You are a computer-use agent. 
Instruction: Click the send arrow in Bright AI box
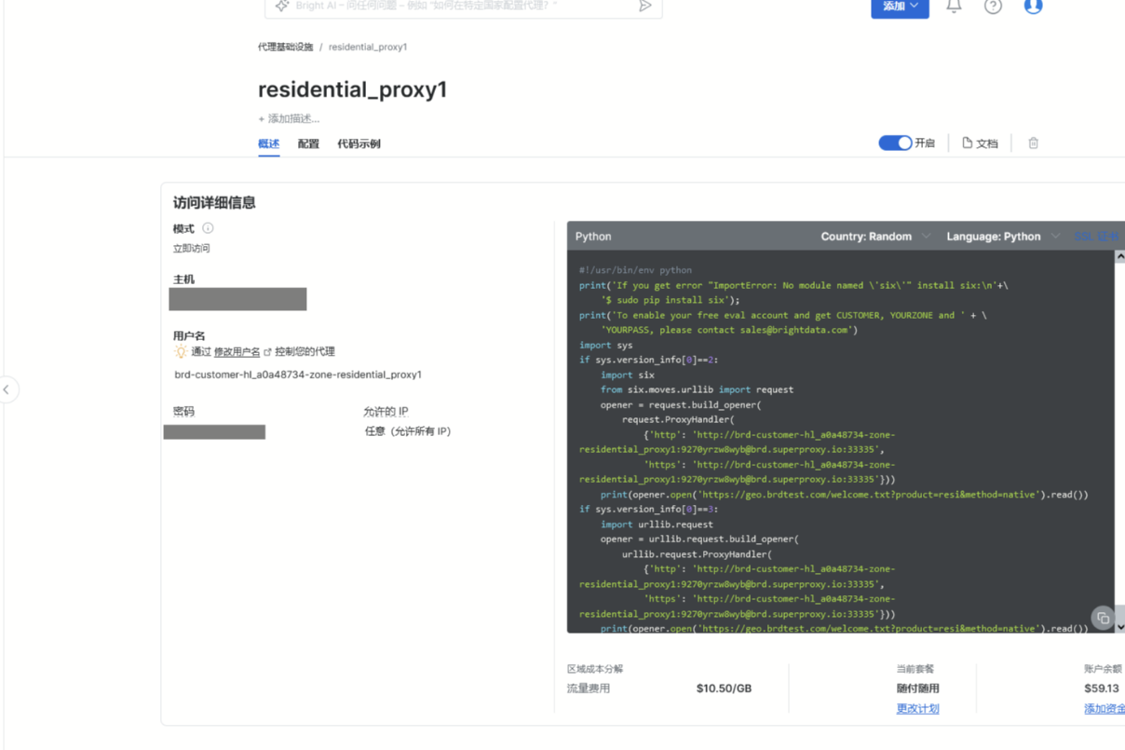tap(644, 7)
